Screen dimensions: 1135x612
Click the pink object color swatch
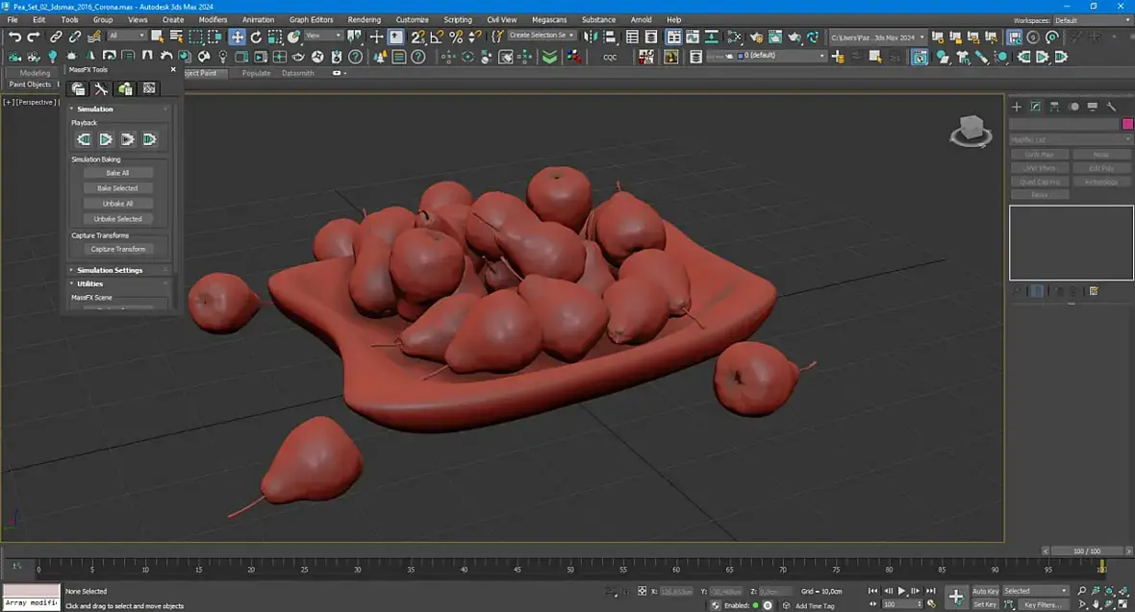coord(1127,124)
